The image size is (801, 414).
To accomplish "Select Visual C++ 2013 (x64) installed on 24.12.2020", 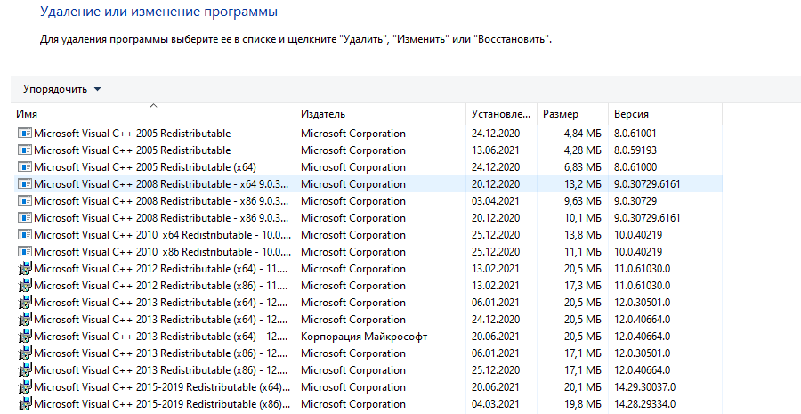I will click(x=160, y=320).
